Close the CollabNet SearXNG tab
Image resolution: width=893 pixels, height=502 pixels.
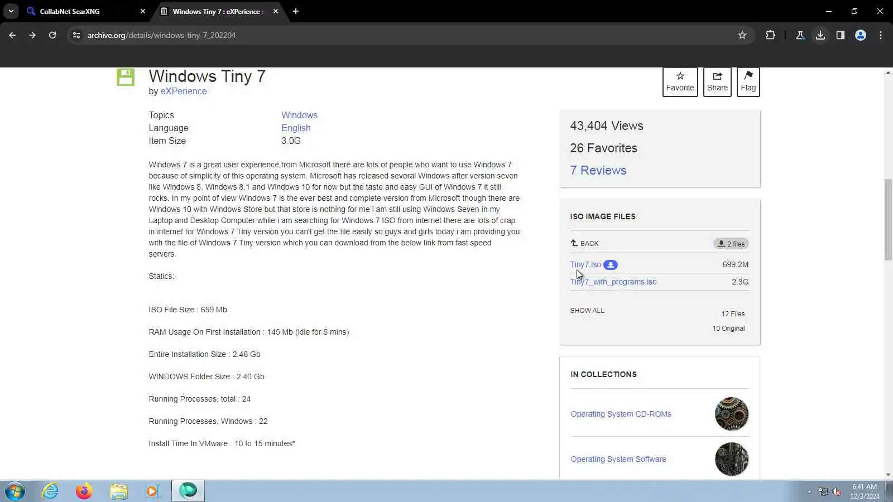tap(143, 11)
